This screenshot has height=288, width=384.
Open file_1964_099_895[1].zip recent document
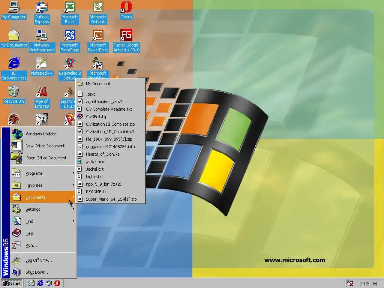tap(111, 139)
